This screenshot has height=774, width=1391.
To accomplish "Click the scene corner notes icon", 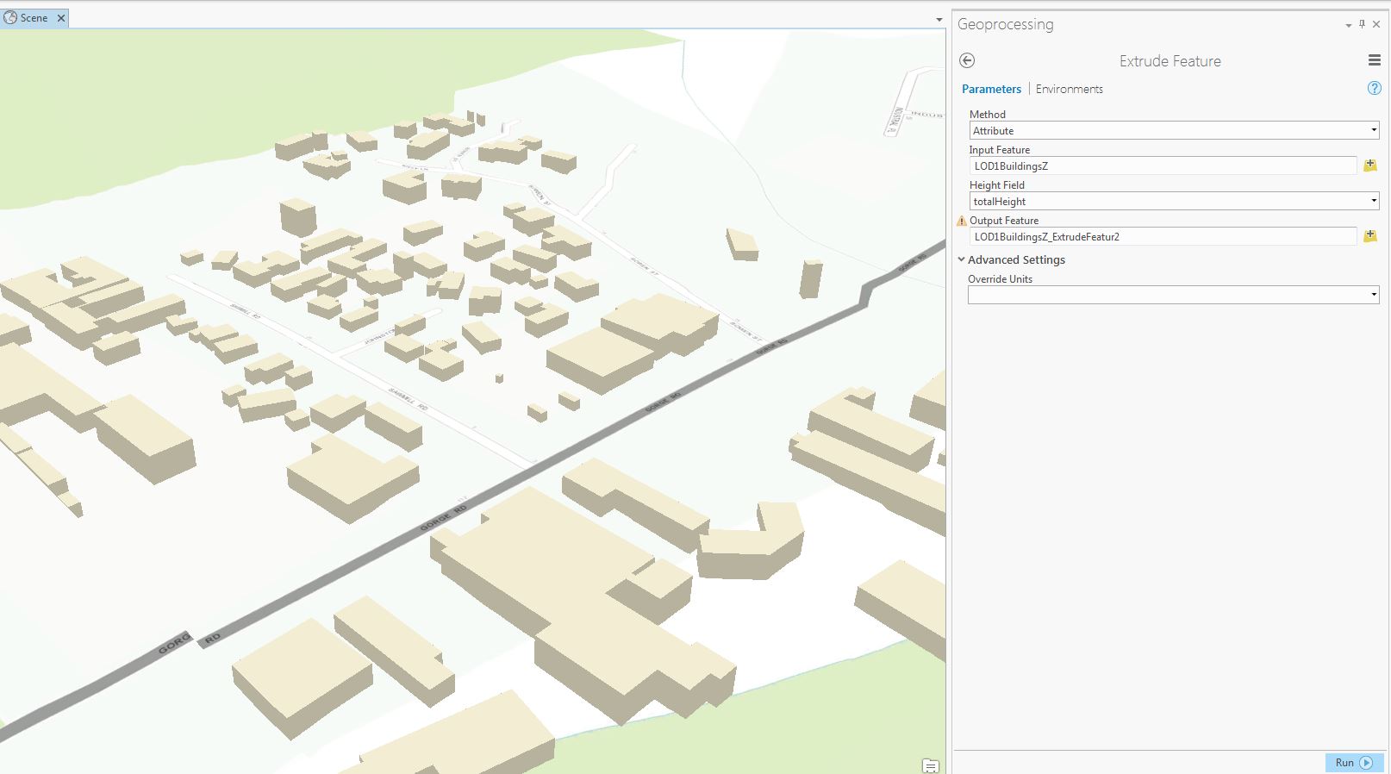I will (x=930, y=765).
